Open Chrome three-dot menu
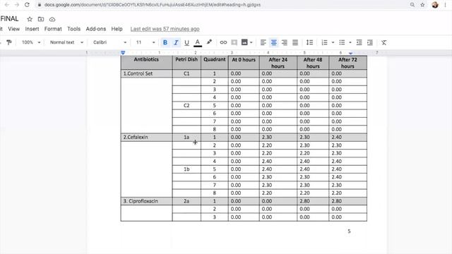The height and width of the screenshot is (254, 452). (x=445, y=5)
